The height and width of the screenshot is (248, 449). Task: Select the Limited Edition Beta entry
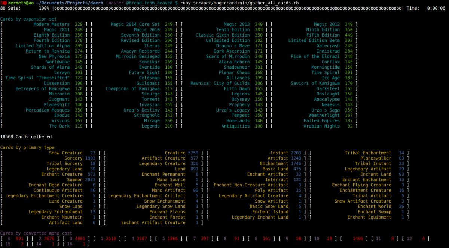tap(320, 40)
